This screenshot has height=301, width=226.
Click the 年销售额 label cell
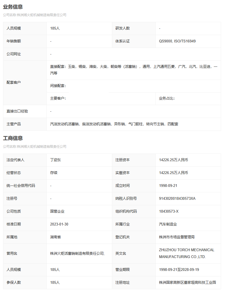pos(25,41)
